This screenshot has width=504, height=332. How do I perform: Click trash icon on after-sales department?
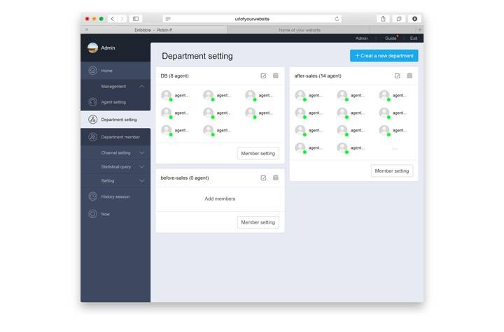[409, 75]
